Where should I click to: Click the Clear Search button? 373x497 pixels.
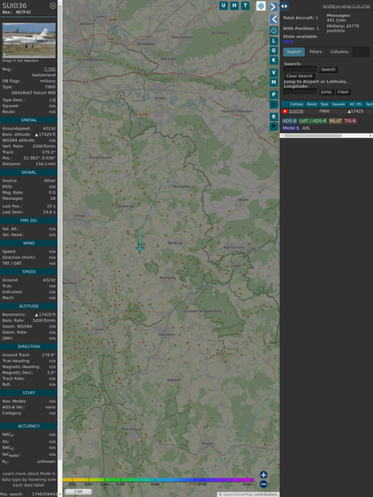coord(299,76)
